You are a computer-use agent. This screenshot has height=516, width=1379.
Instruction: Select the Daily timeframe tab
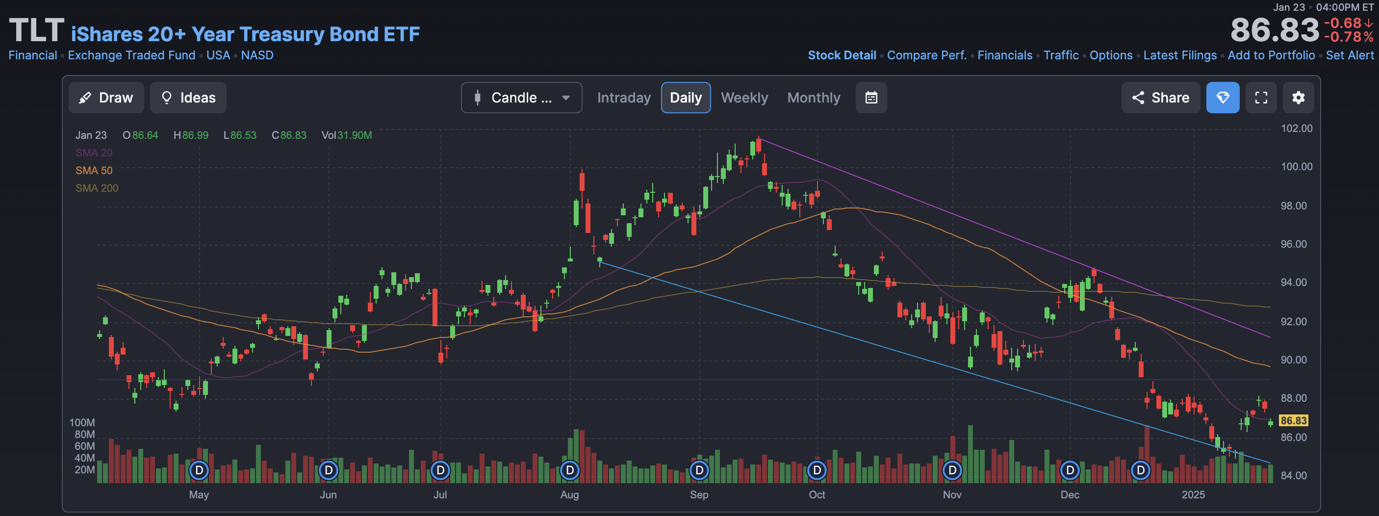(x=686, y=98)
